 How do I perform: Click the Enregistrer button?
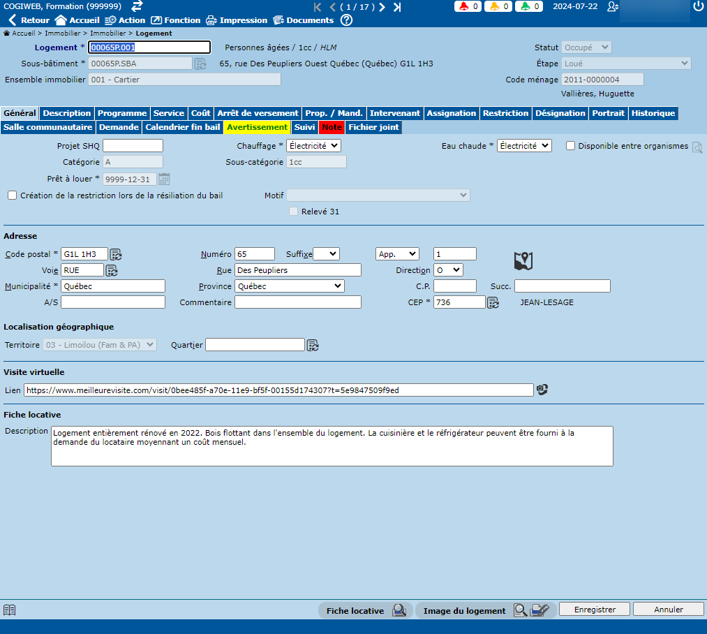(594, 610)
